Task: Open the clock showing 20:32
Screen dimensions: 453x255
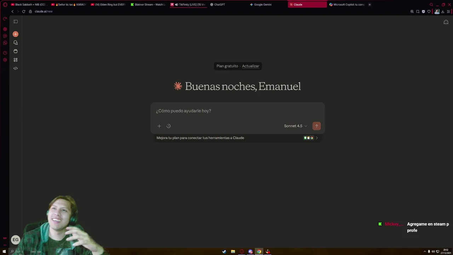Action: click(x=446, y=252)
